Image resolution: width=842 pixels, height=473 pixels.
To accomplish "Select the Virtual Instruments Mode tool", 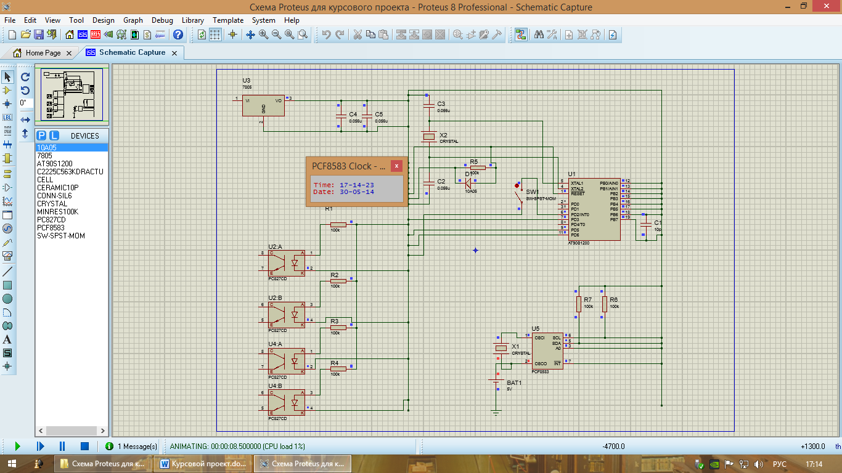I will click(7, 256).
